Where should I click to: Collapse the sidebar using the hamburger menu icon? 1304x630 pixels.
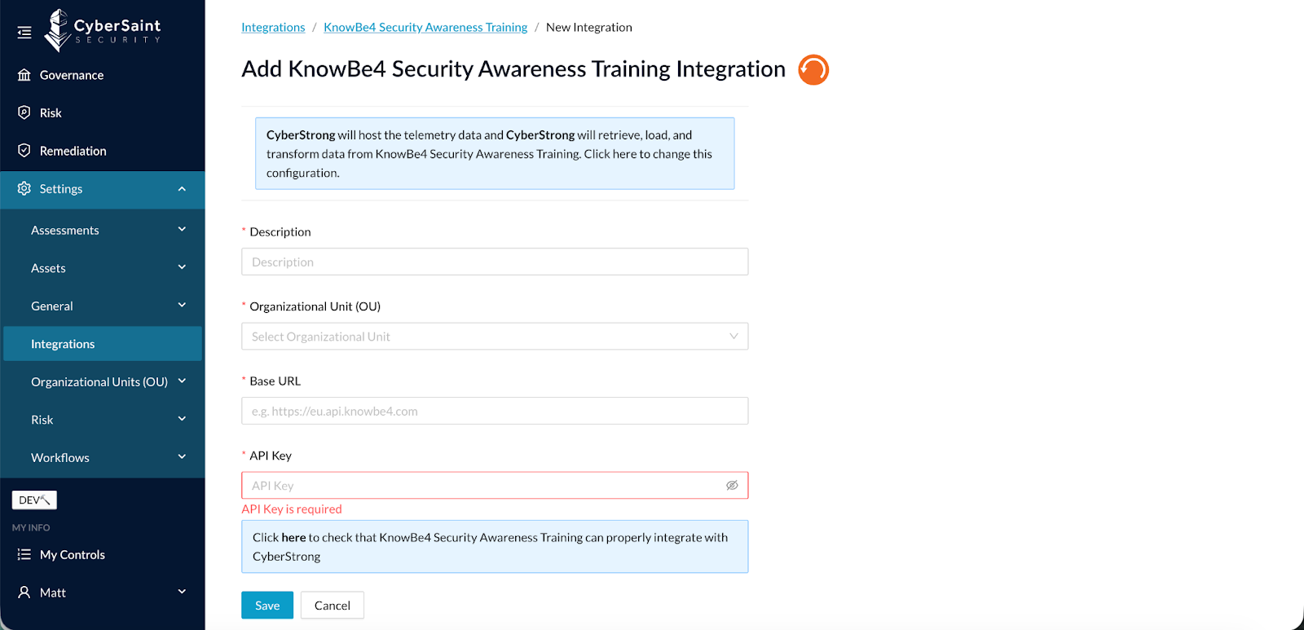point(24,33)
